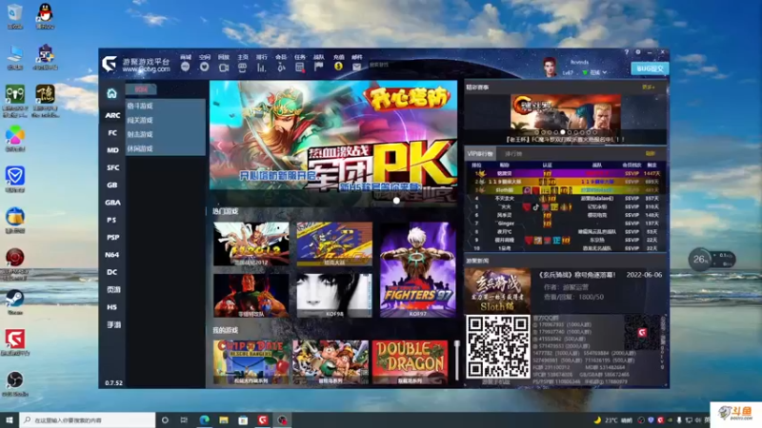Viewport: 762px width, 428px height.
Task: Choose 射击游戏 shooting games category
Action: pos(140,134)
